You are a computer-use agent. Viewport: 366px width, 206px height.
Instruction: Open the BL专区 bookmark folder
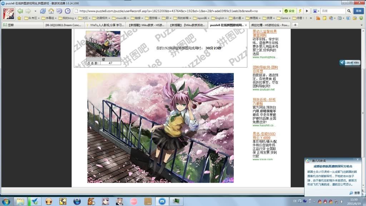tap(32, 18)
